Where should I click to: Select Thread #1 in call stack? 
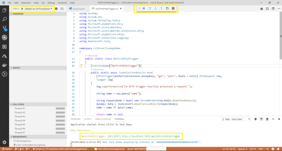38,108
